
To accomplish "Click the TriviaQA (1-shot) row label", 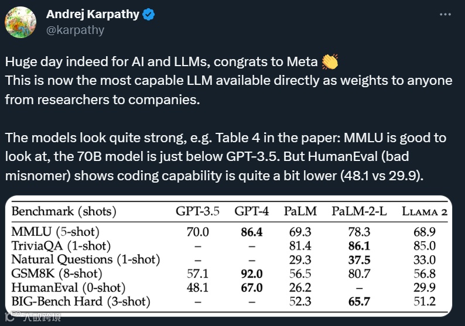I will 61,246.
